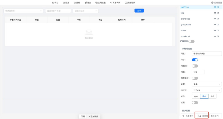Click the 列宽 input field showing 120

(198, 72)
